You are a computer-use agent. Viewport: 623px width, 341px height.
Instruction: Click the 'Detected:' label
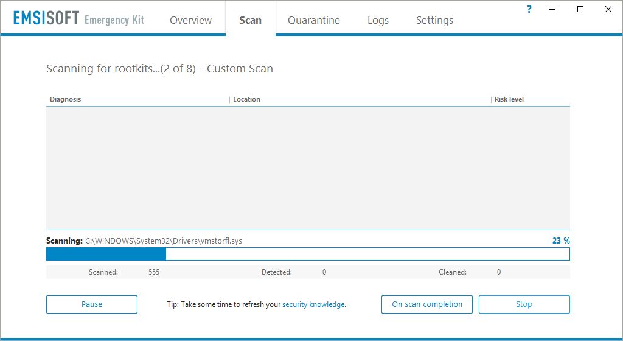tap(277, 272)
